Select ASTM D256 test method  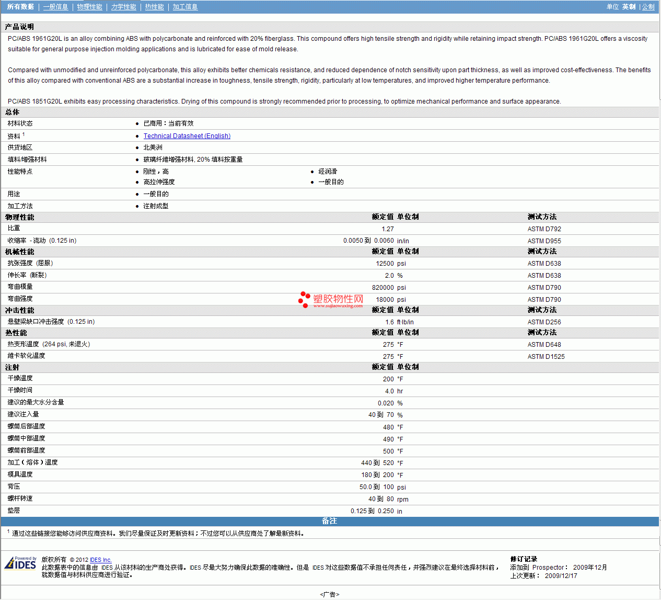click(x=544, y=322)
